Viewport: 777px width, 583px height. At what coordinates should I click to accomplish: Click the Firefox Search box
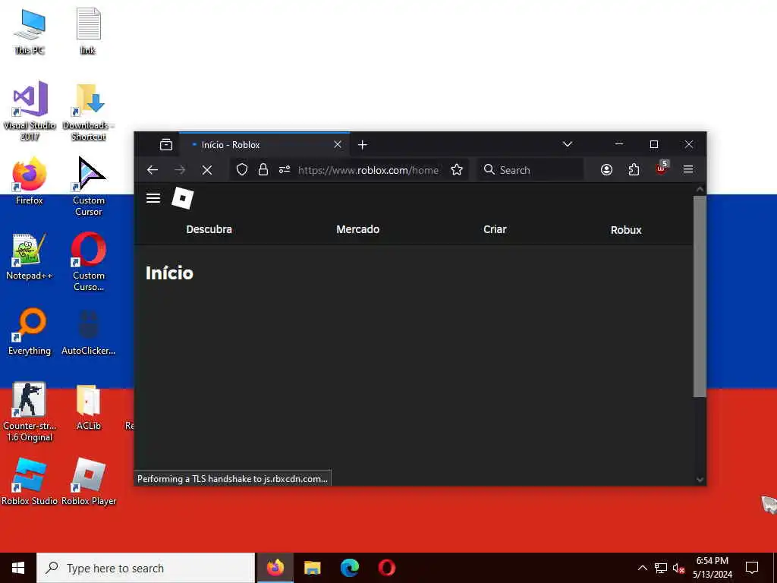coord(530,170)
